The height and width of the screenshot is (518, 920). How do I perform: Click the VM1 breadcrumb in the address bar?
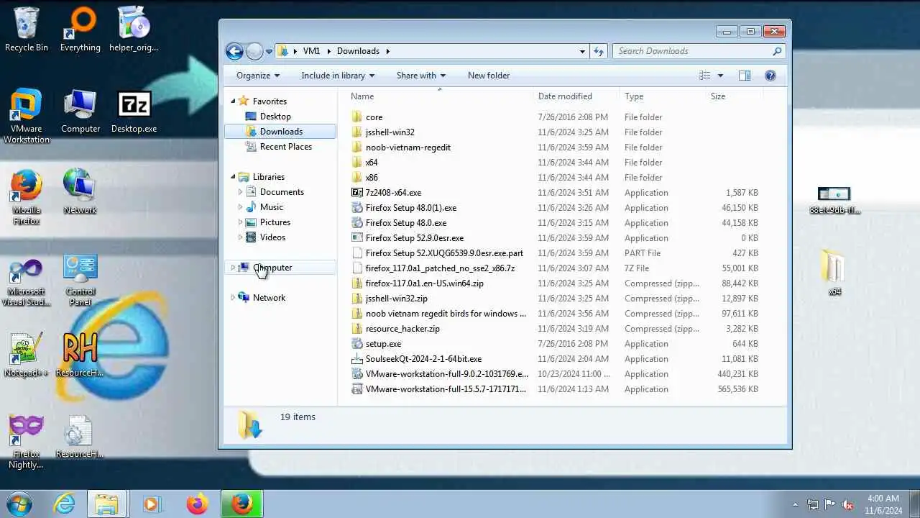(x=311, y=51)
